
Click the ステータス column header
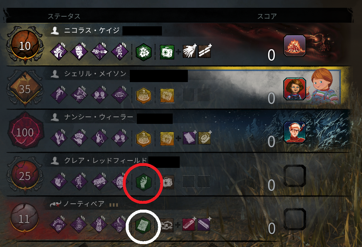64,16
